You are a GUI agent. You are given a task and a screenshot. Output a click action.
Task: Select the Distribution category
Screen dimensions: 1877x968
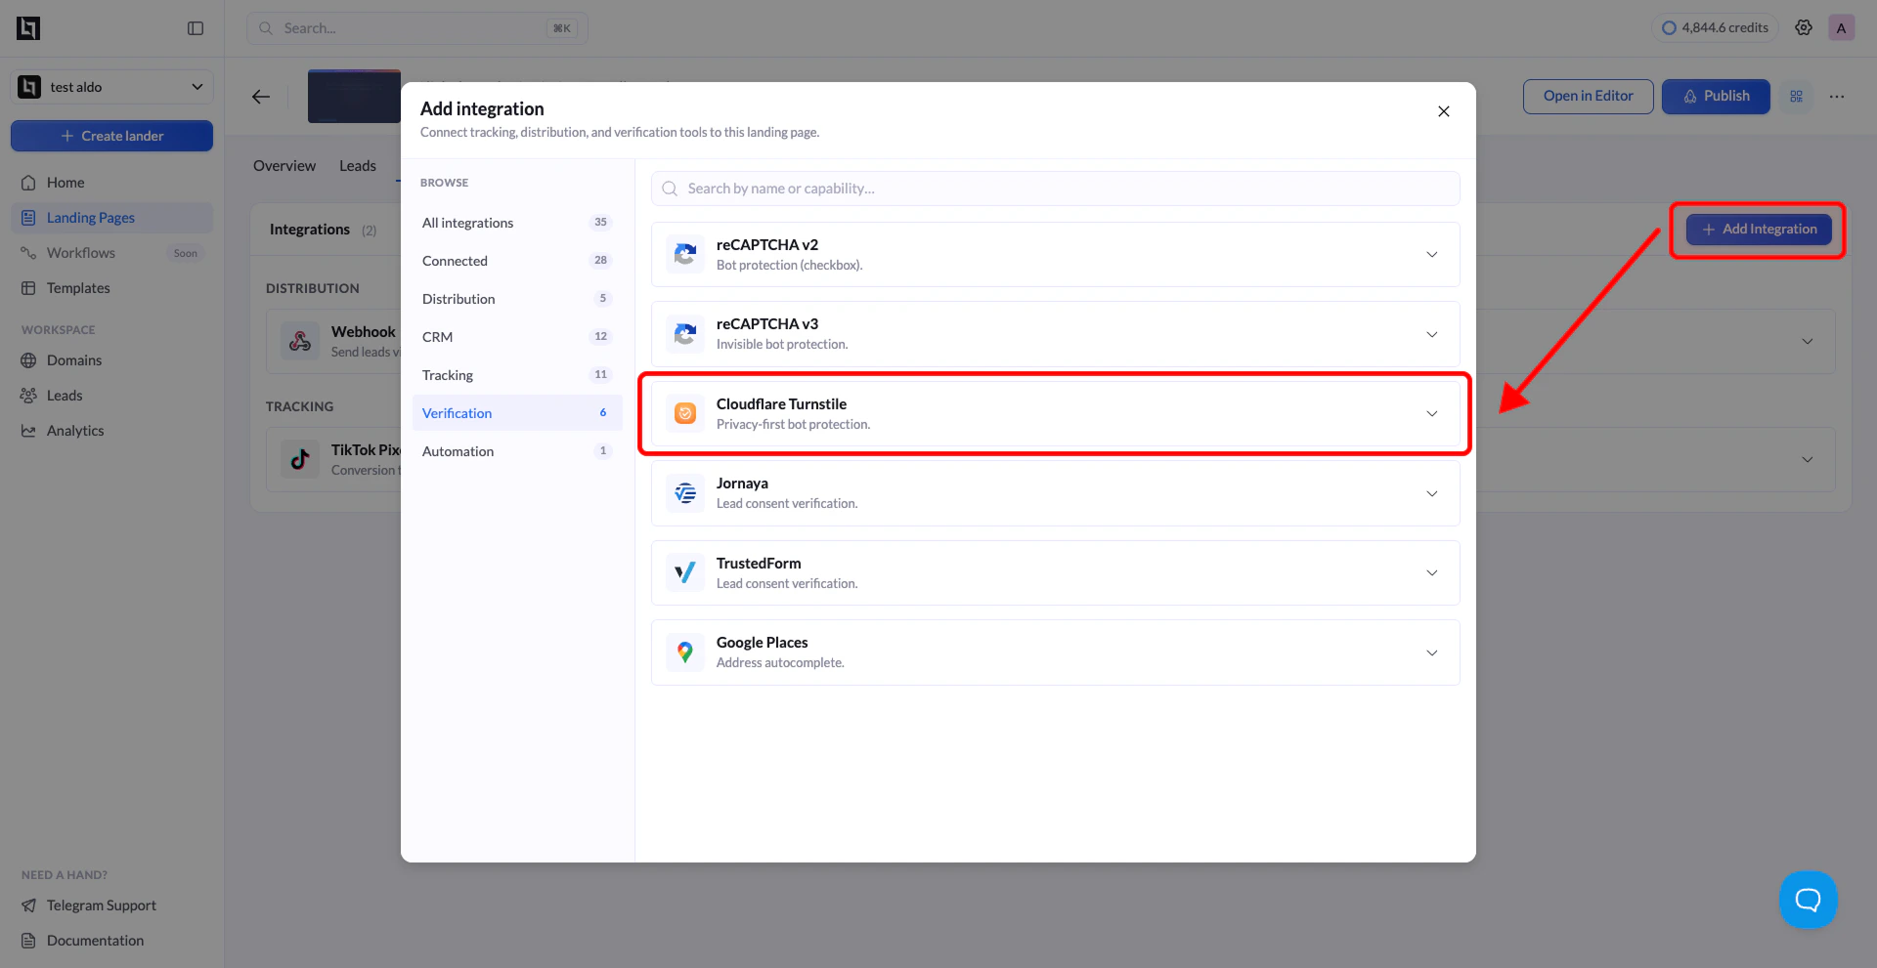click(x=517, y=299)
